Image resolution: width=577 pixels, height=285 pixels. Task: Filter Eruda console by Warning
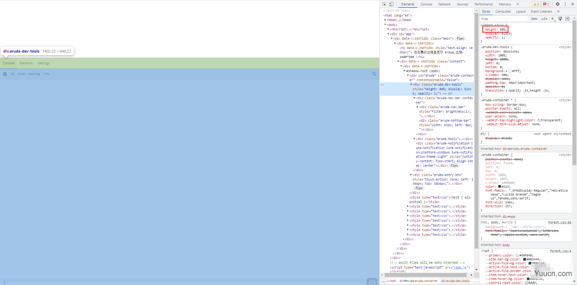click(x=34, y=74)
